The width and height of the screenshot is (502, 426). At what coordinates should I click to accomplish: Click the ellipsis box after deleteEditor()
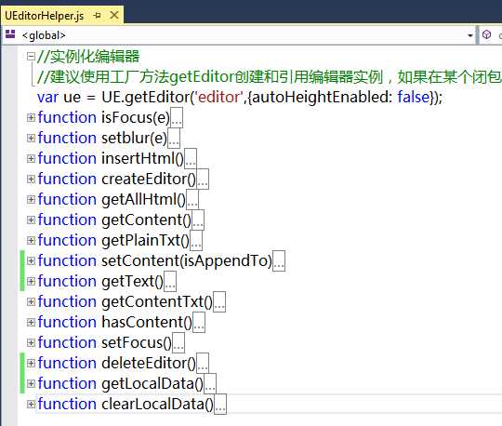203,364
